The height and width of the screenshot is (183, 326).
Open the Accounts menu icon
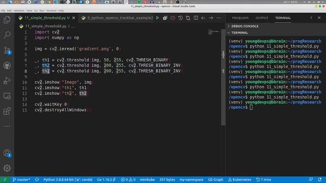pyautogui.click(x=7, y=153)
